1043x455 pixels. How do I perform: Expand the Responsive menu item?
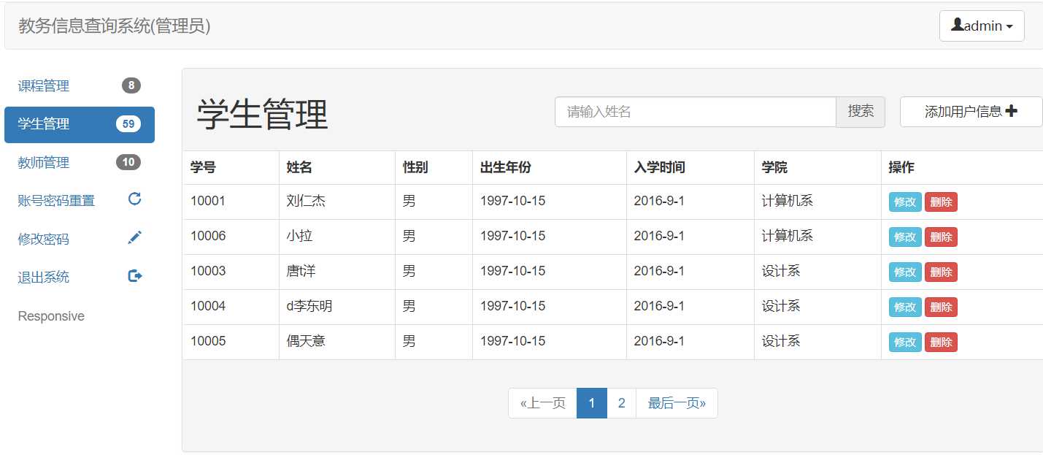(x=51, y=316)
